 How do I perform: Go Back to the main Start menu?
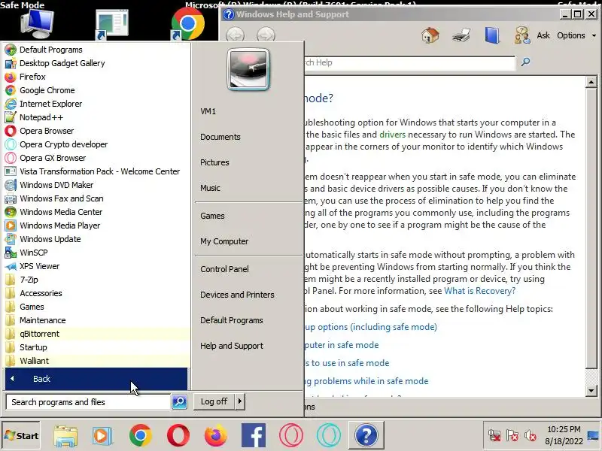96,379
